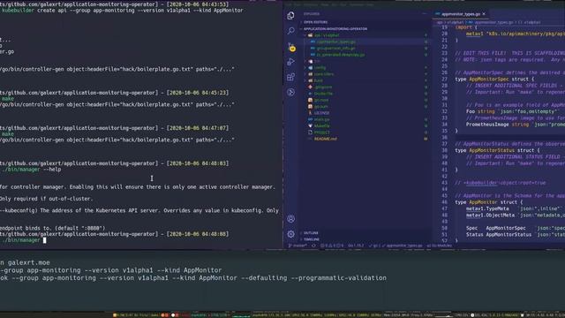
Task: Open the Source Control view with badge
Action: [291, 47]
